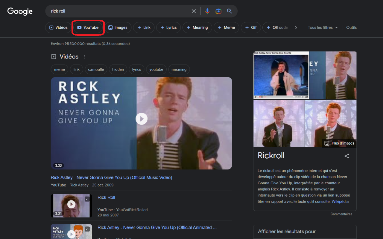The width and height of the screenshot is (383, 239).
Task: Click the Commentaires feedback link
Action: (x=341, y=214)
